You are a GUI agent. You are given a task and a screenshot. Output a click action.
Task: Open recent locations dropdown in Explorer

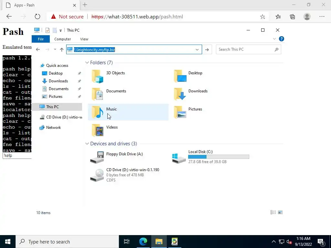click(55, 49)
